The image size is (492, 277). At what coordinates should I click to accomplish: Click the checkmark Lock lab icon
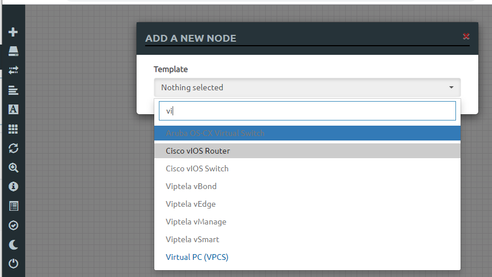tap(13, 225)
